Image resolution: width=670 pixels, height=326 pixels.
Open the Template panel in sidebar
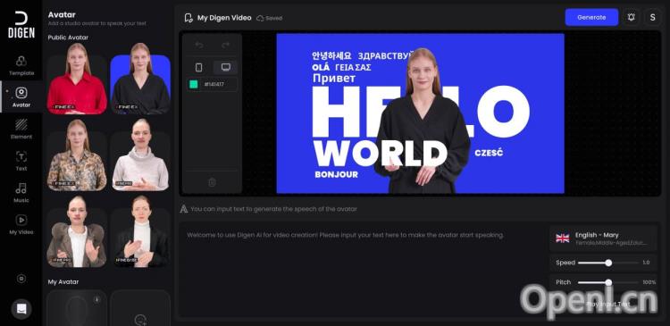tap(21, 65)
